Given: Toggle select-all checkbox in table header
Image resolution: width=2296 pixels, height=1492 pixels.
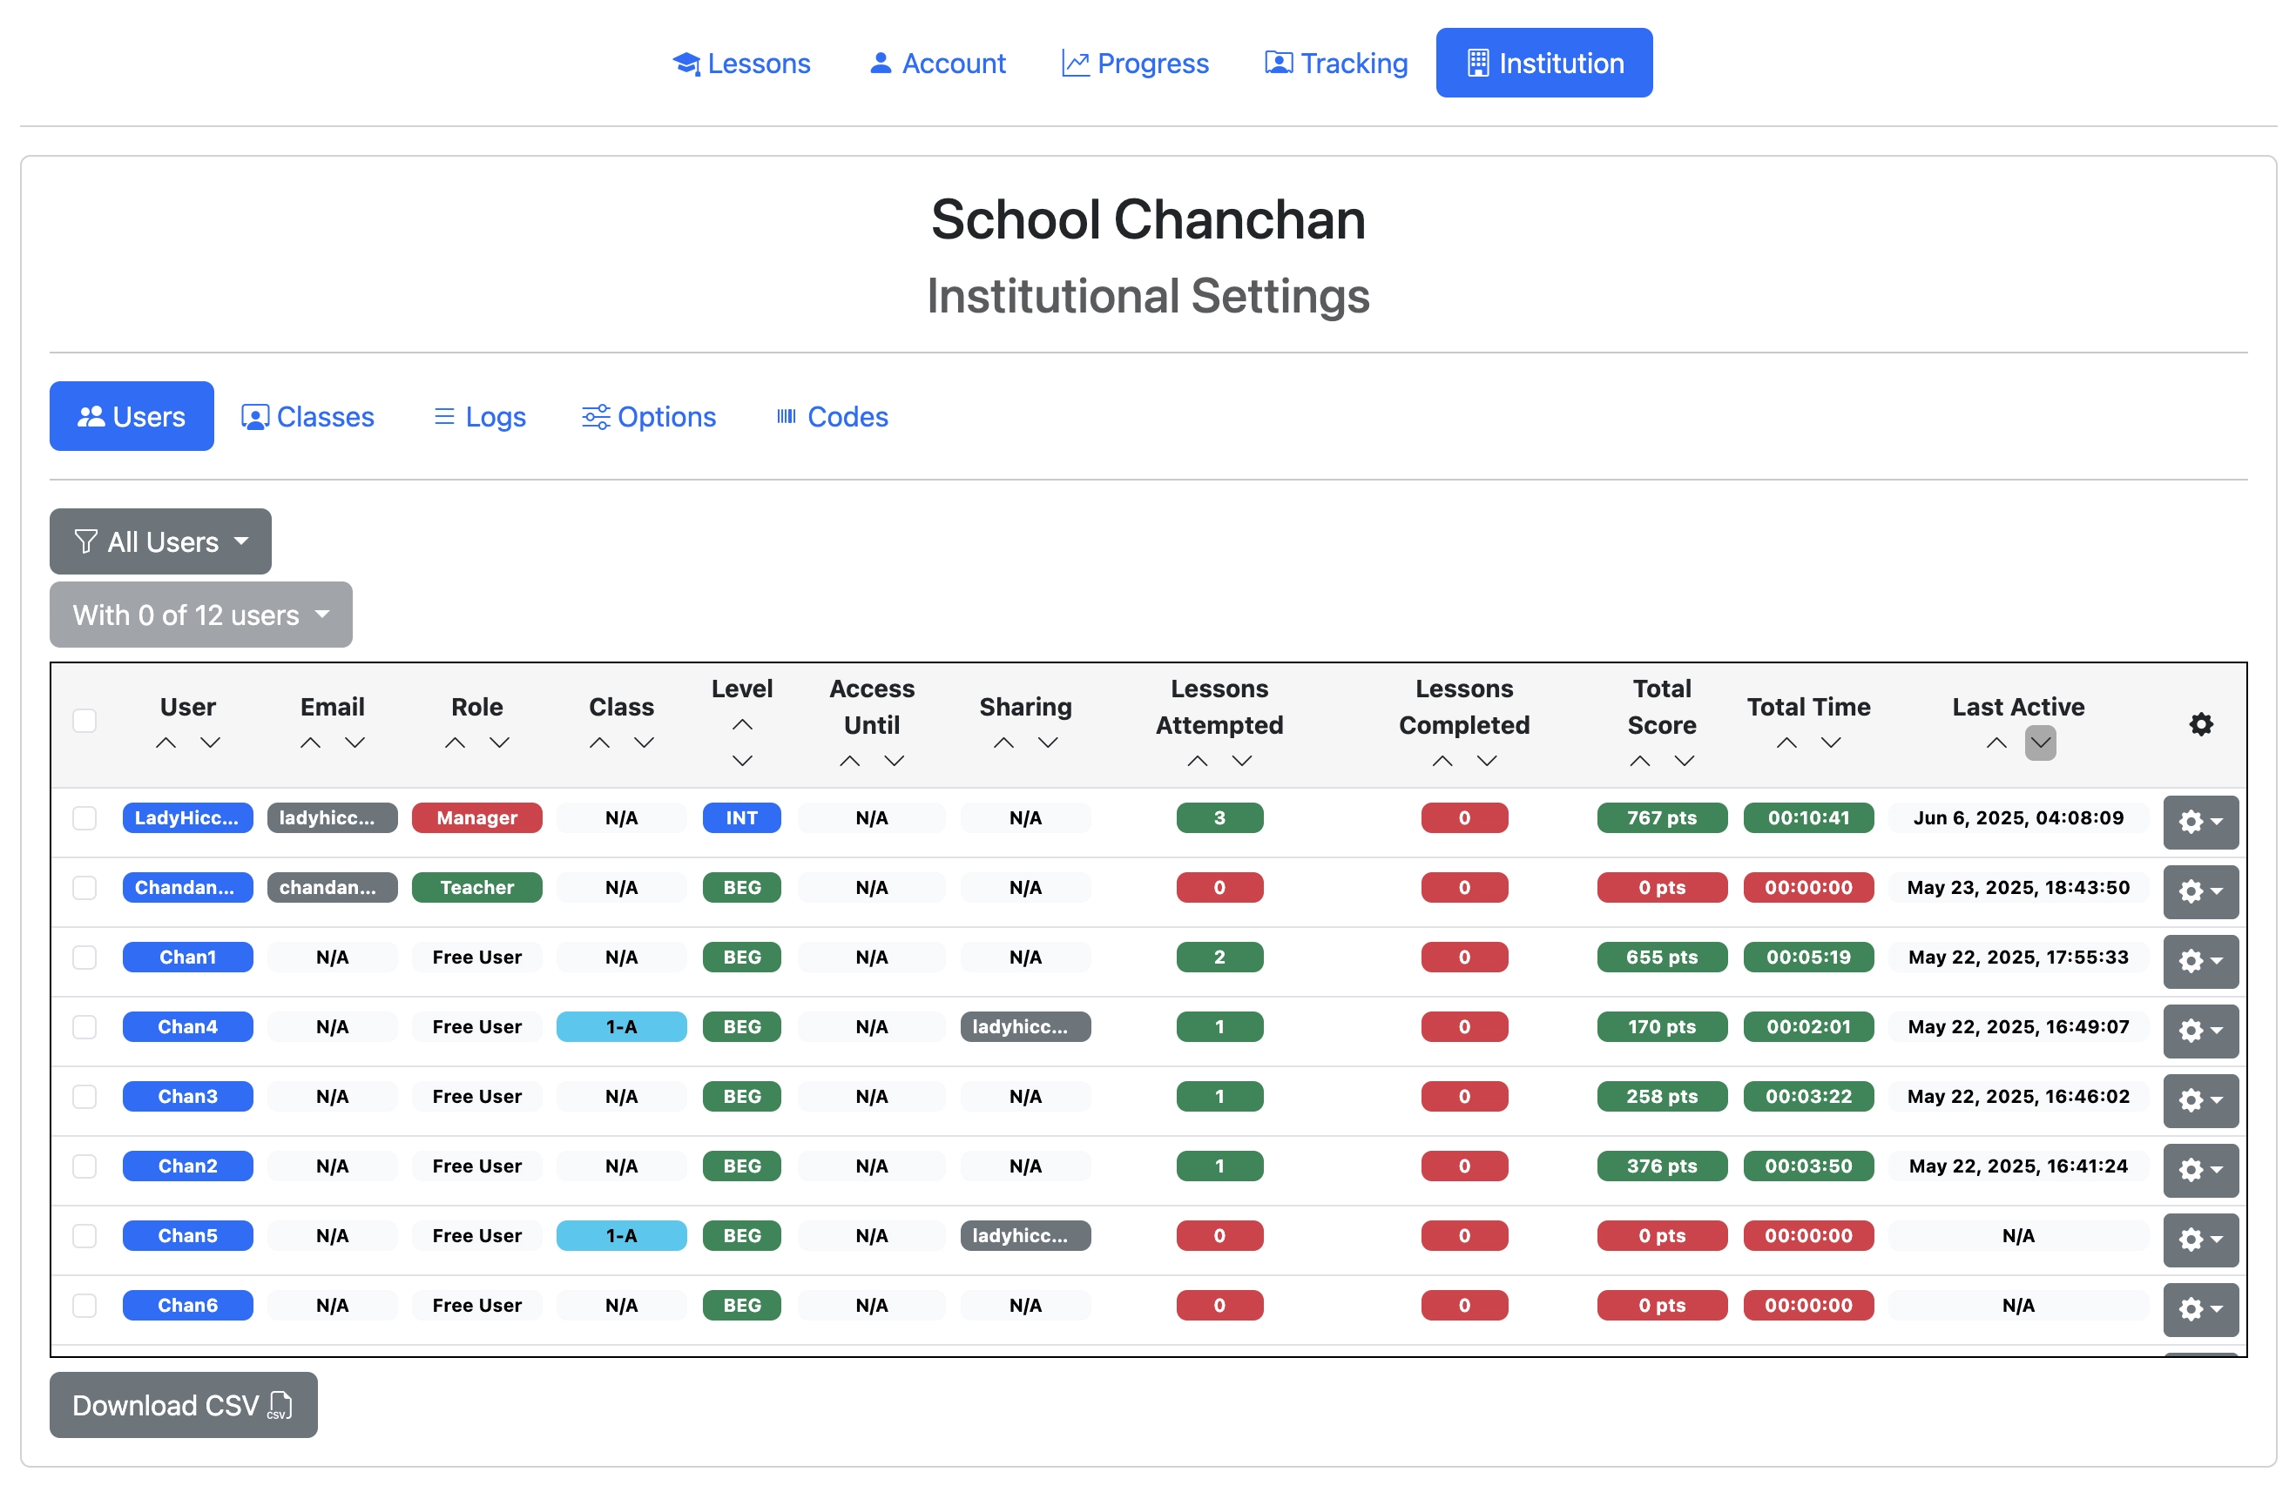Looking at the screenshot, I should pos(84,721).
